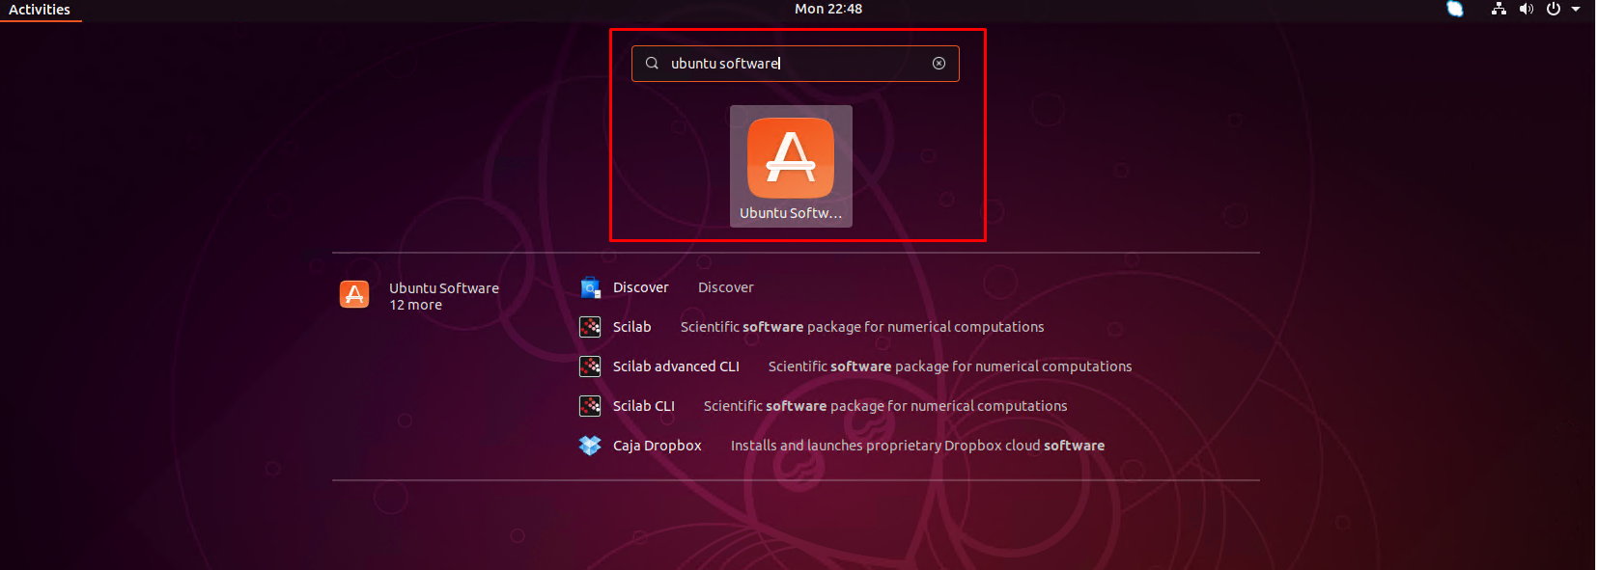Click the search magnifier icon
This screenshot has width=1597, height=570.
tap(652, 64)
